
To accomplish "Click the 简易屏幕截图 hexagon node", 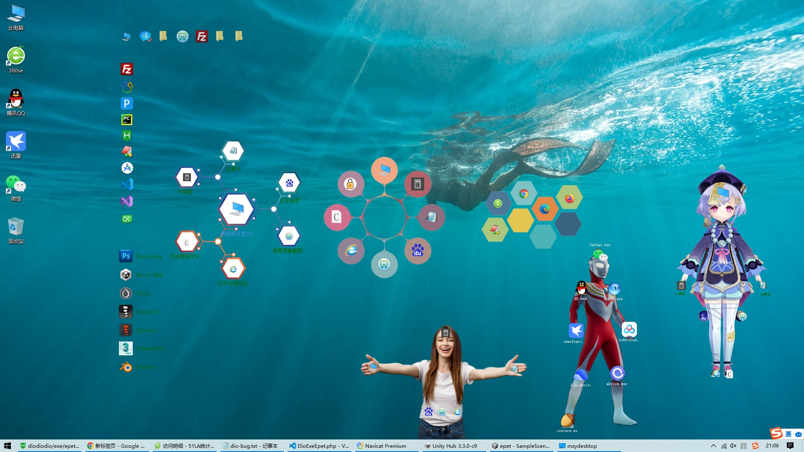I will pos(289,236).
